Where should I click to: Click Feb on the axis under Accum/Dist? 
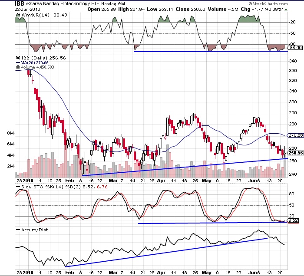69,273
